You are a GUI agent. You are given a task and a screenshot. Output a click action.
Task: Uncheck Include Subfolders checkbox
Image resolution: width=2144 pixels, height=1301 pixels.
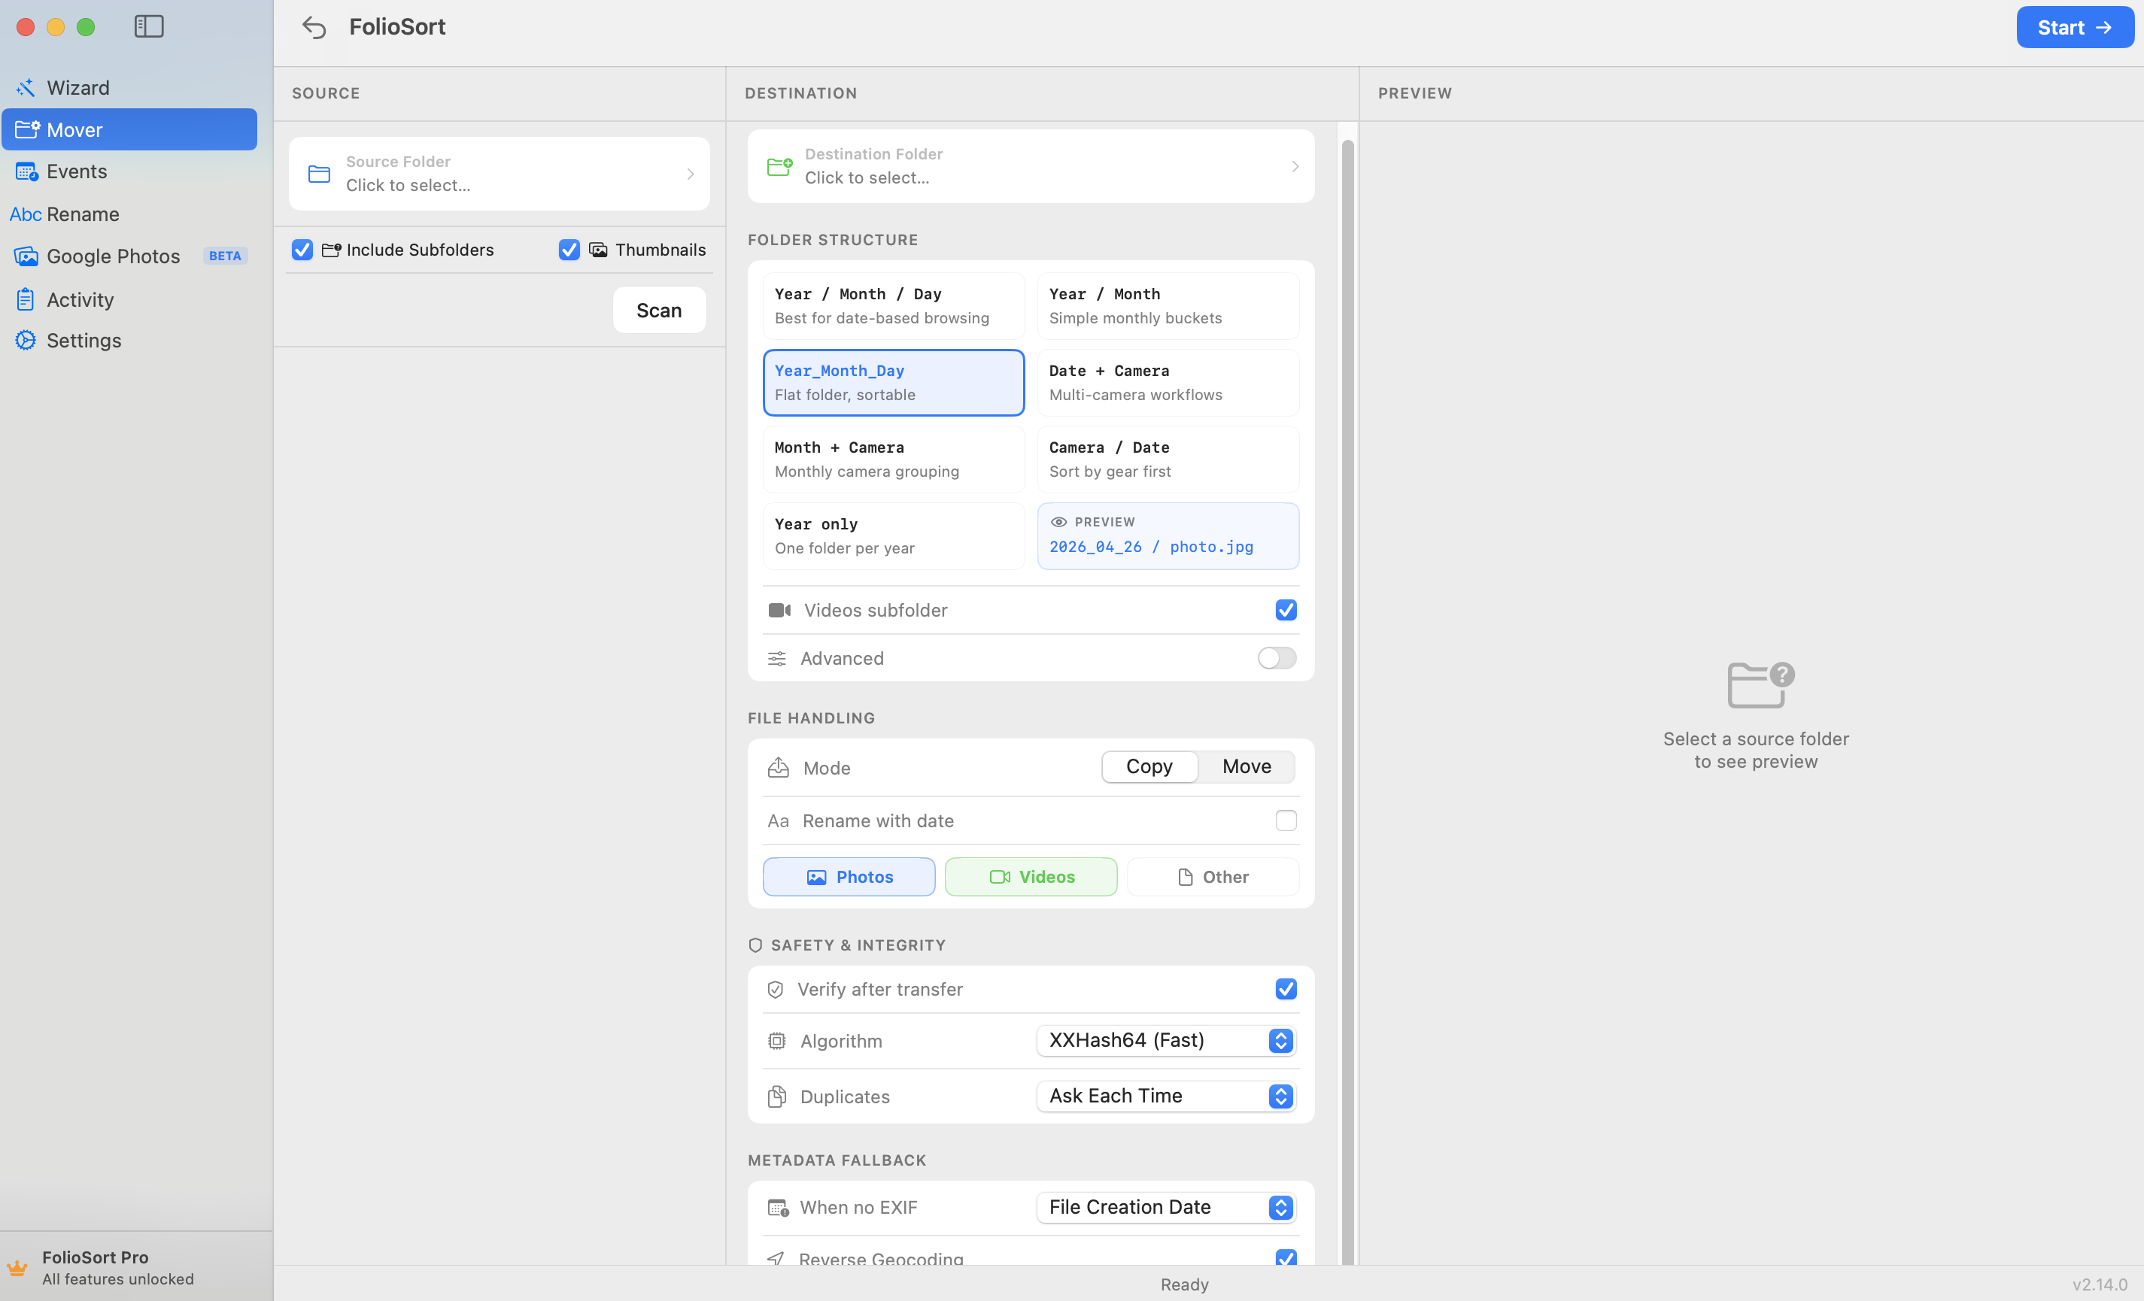coord(302,250)
